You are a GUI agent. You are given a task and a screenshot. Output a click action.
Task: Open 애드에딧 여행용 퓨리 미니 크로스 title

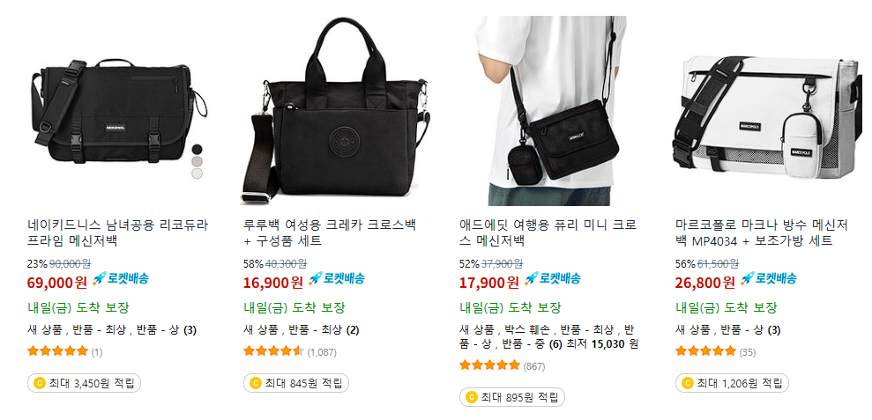click(x=548, y=233)
